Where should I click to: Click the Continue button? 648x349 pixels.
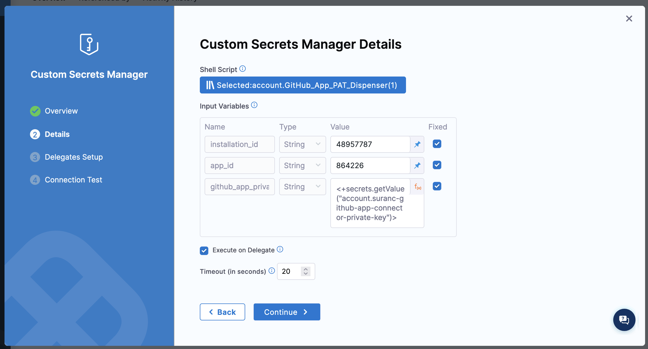[287, 312]
